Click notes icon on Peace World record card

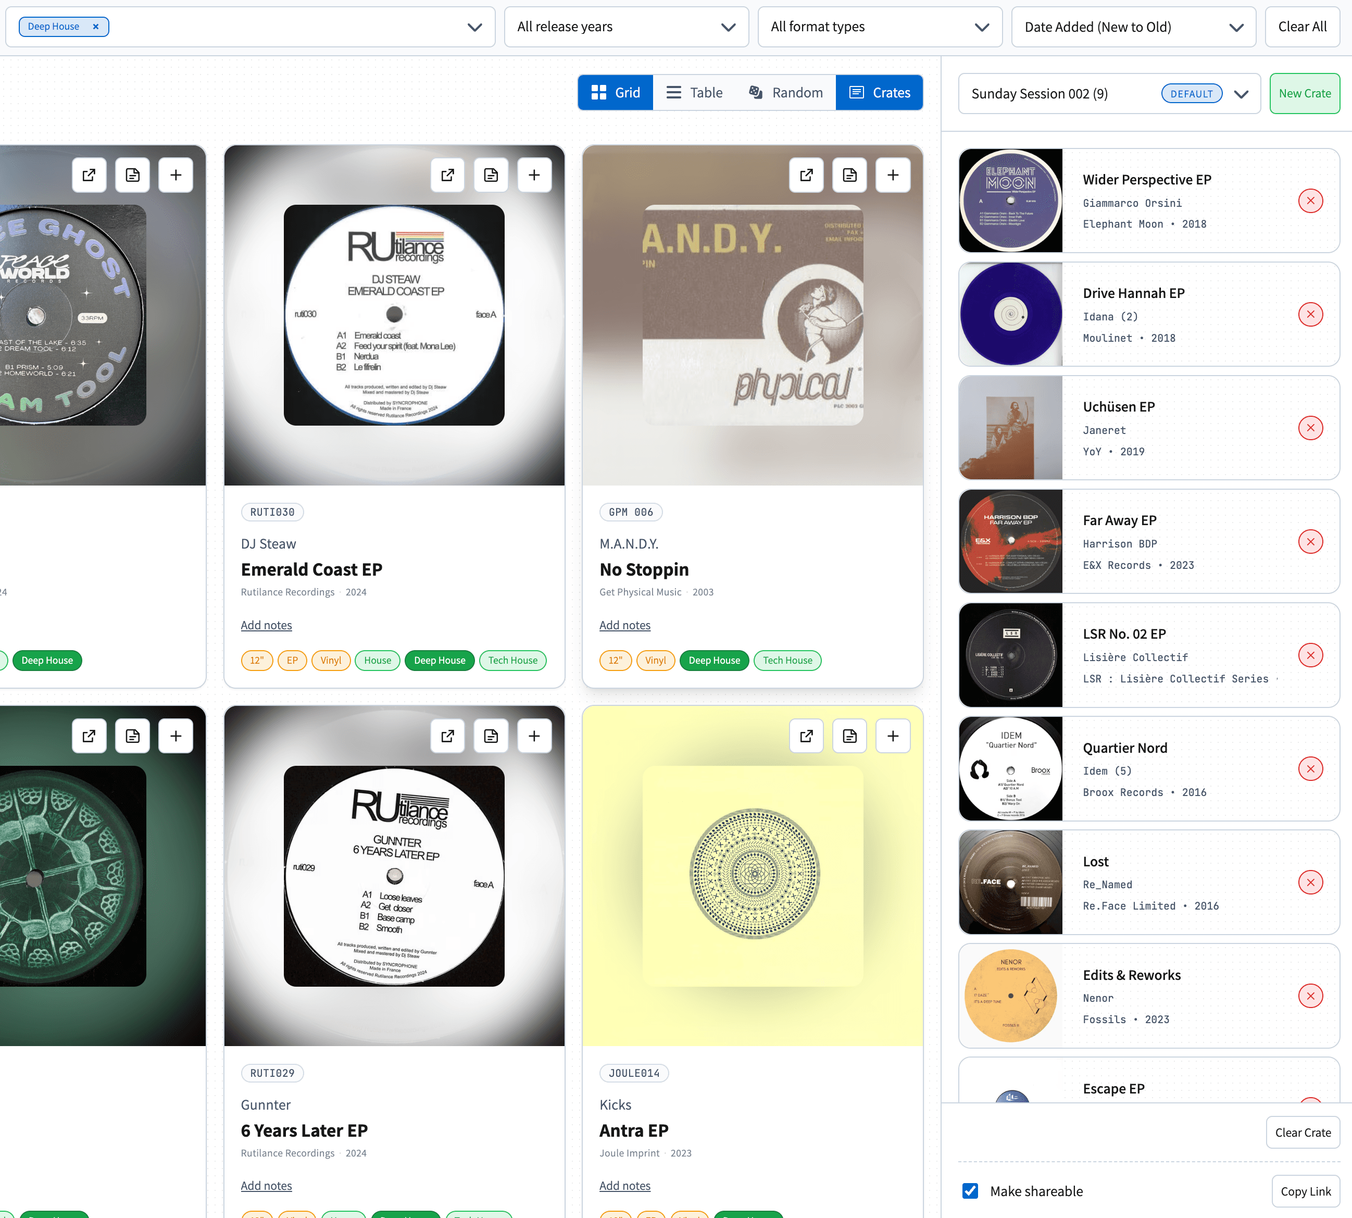click(x=132, y=175)
